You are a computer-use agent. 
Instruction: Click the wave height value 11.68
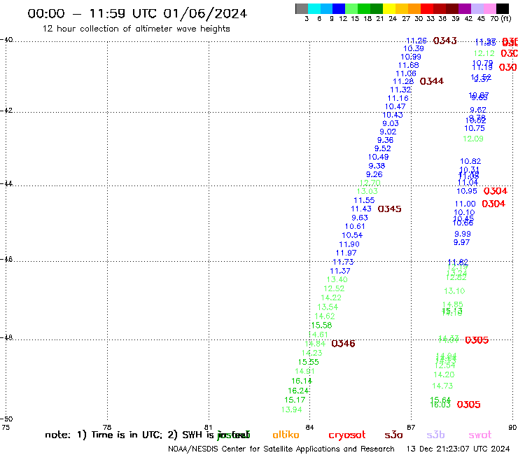(408, 65)
